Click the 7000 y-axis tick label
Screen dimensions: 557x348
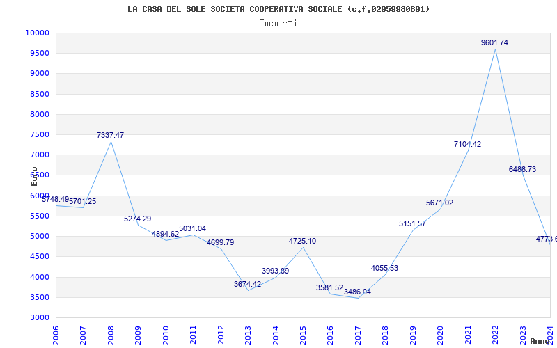[39, 155]
